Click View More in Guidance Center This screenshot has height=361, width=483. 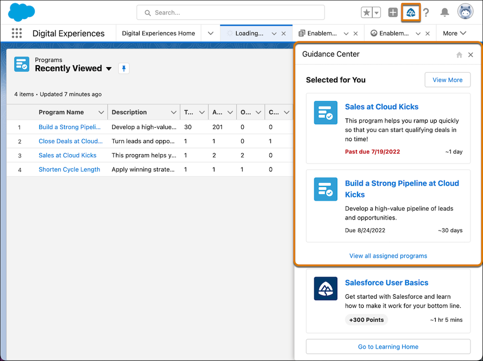[447, 79]
